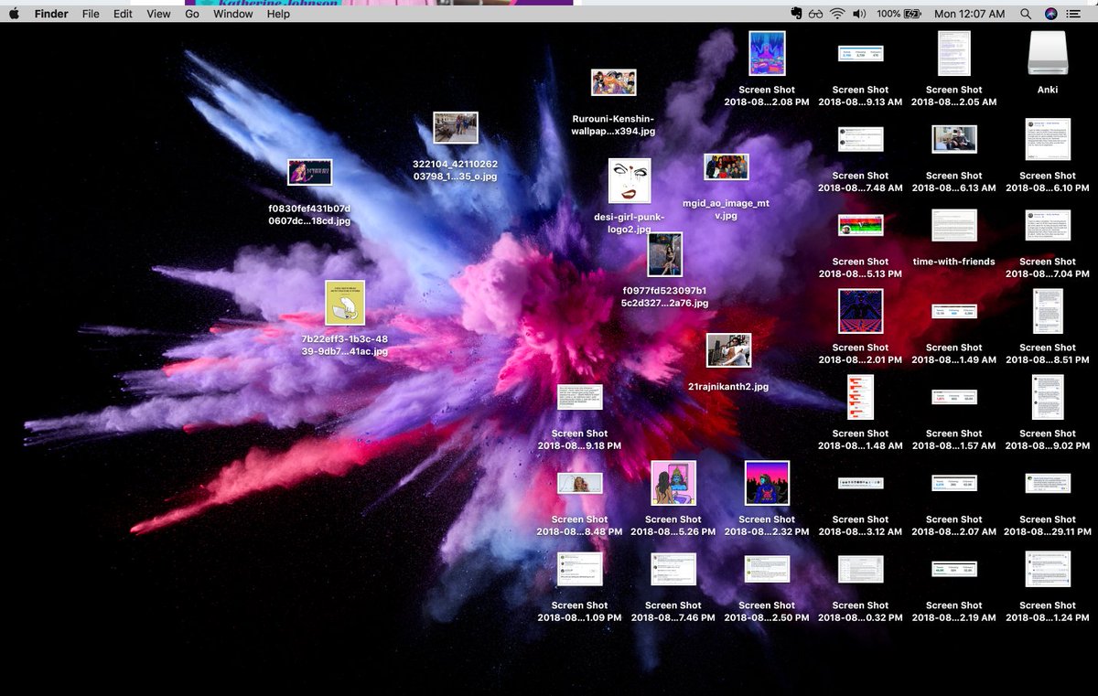Open the Finder menu
This screenshot has height=696, width=1098.
point(51,15)
